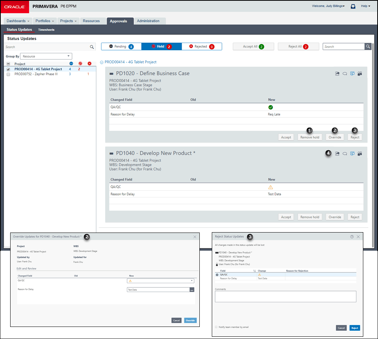Viewport: 378px width, 339px height.
Task: Open the Timesheets subtab
Action: [46, 30]
